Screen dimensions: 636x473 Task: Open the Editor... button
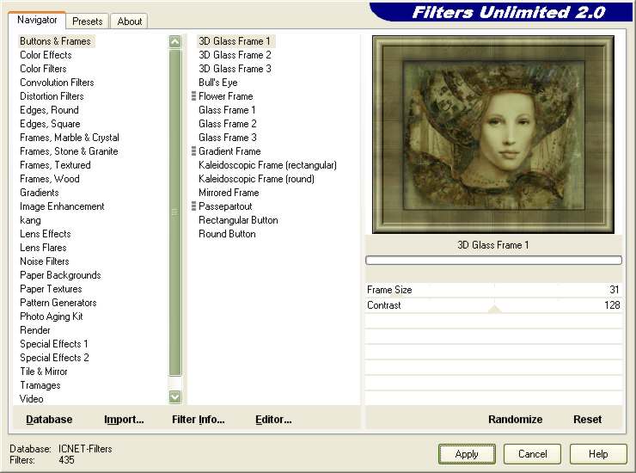273,420
